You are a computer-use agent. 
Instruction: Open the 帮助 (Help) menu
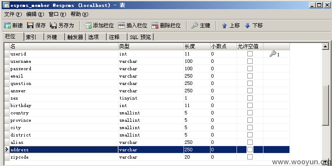(79, 14)
